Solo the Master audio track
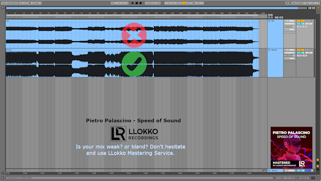Image resolution: width=321 pixels, height=181 pixels. point(307,50)
